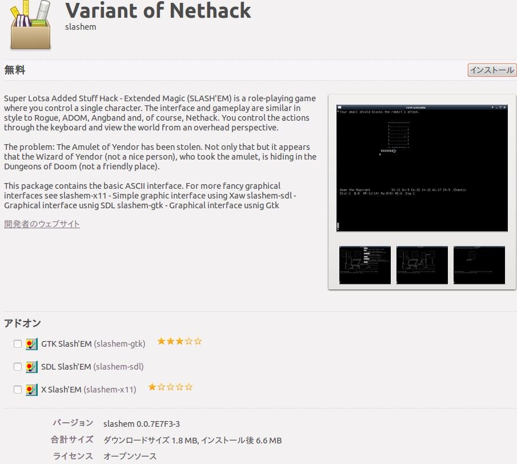
Task: Click the 'GTK Slash'EM (slashem-gtk)' label
Action: 93,344
